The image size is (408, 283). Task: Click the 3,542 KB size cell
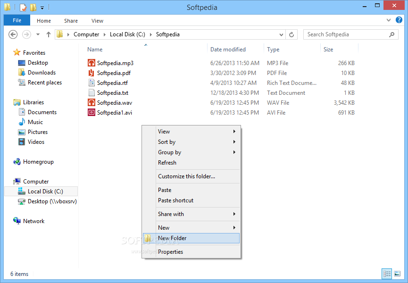click(344, 102)
